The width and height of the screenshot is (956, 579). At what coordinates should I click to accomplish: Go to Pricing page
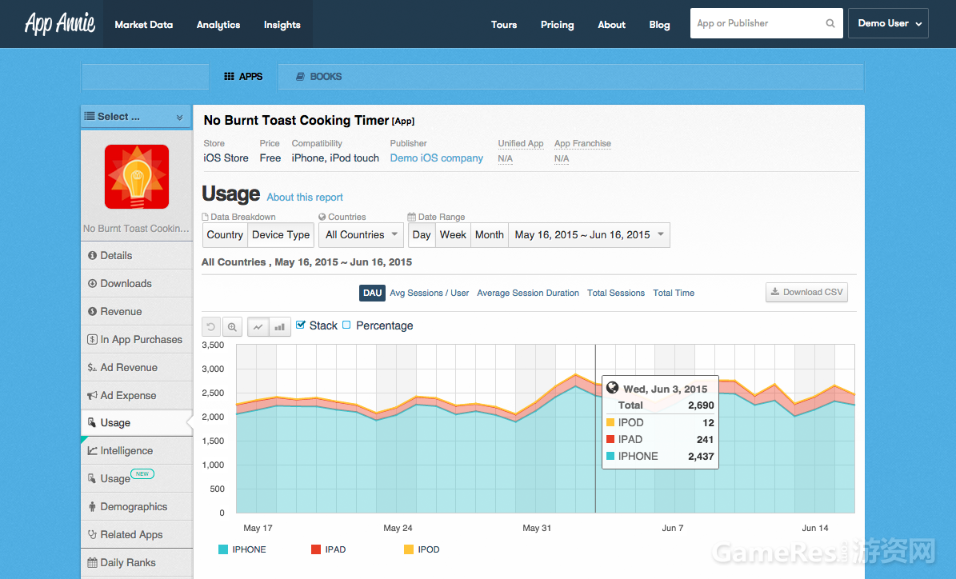click(558, 24)
